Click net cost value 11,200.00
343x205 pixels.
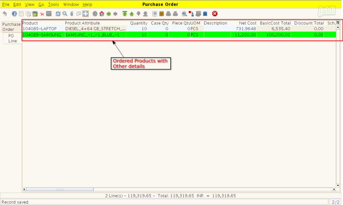[x=244, y=35]
